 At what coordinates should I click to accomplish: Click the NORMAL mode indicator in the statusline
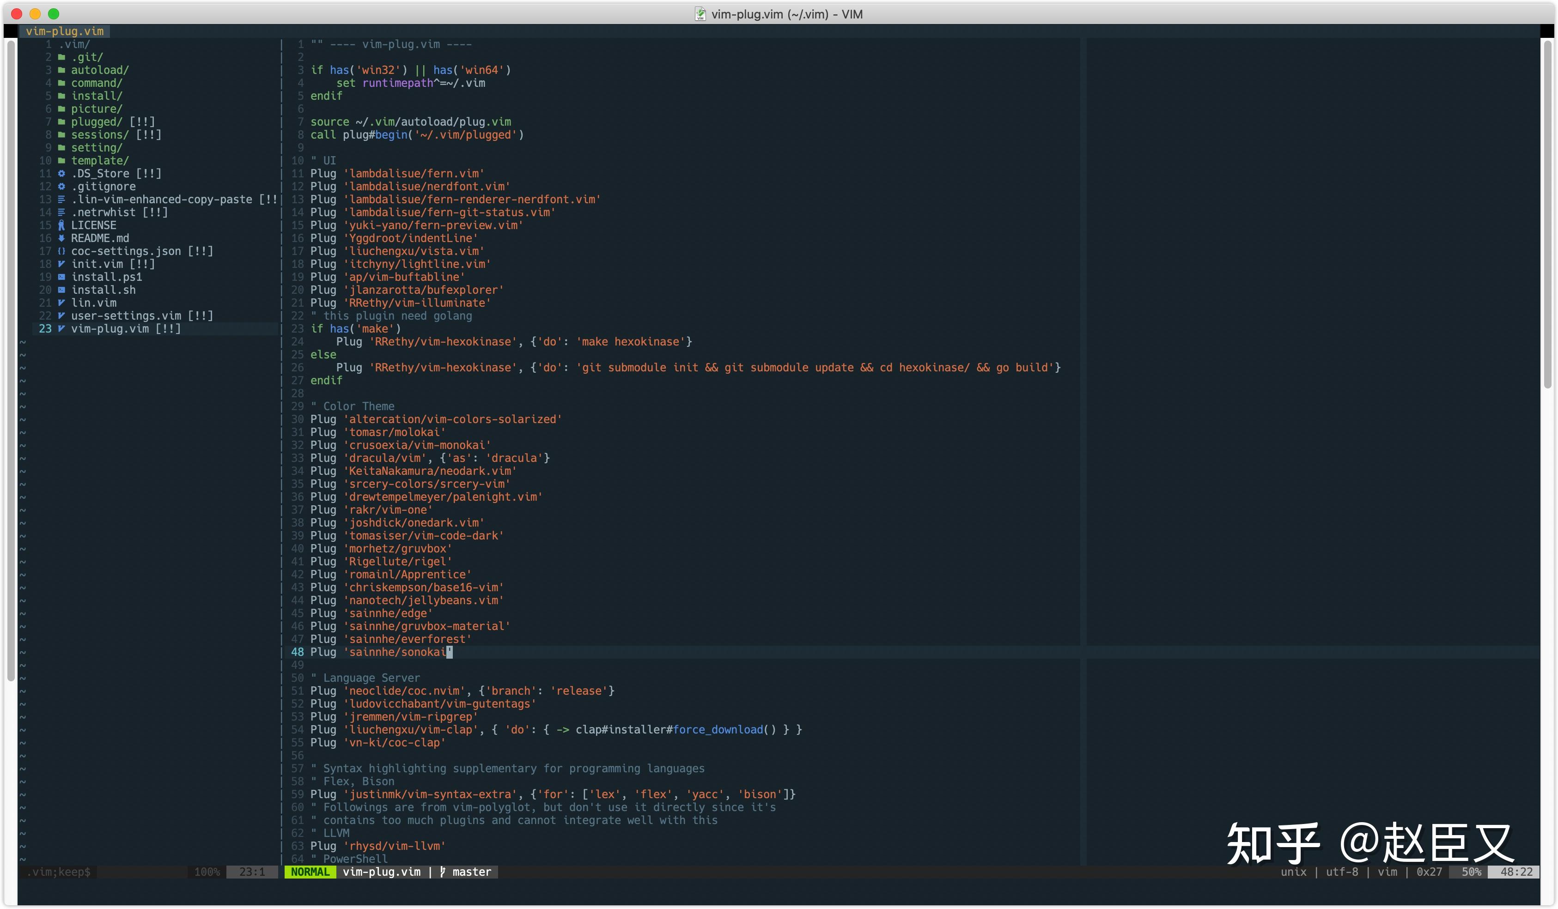pos(310,872)
